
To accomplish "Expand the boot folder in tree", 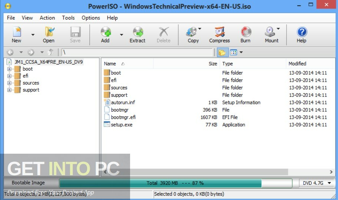I will click(9, 69).
